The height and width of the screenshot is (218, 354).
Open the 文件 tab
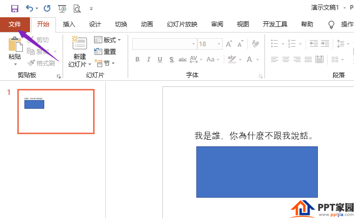[x=15, y=24]
